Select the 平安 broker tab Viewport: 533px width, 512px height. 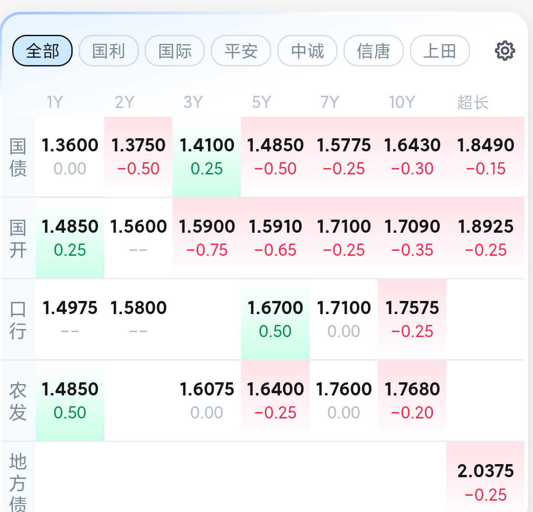click(x=241, y=51)
